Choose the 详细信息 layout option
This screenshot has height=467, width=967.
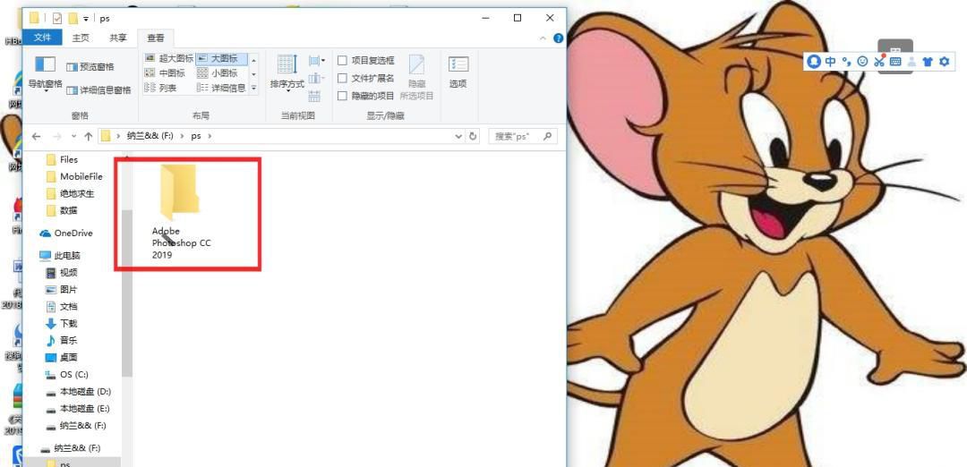point(221,88)
